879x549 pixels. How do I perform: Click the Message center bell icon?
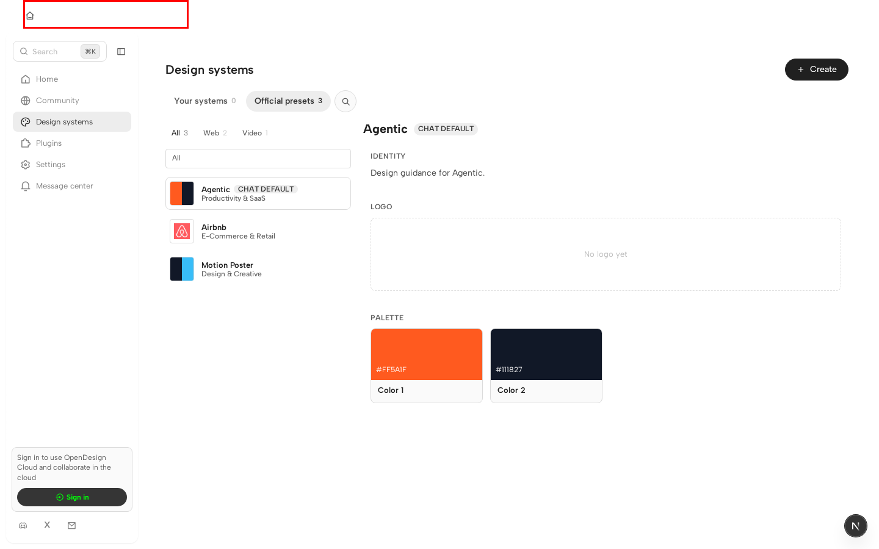(x=26, y=186)
